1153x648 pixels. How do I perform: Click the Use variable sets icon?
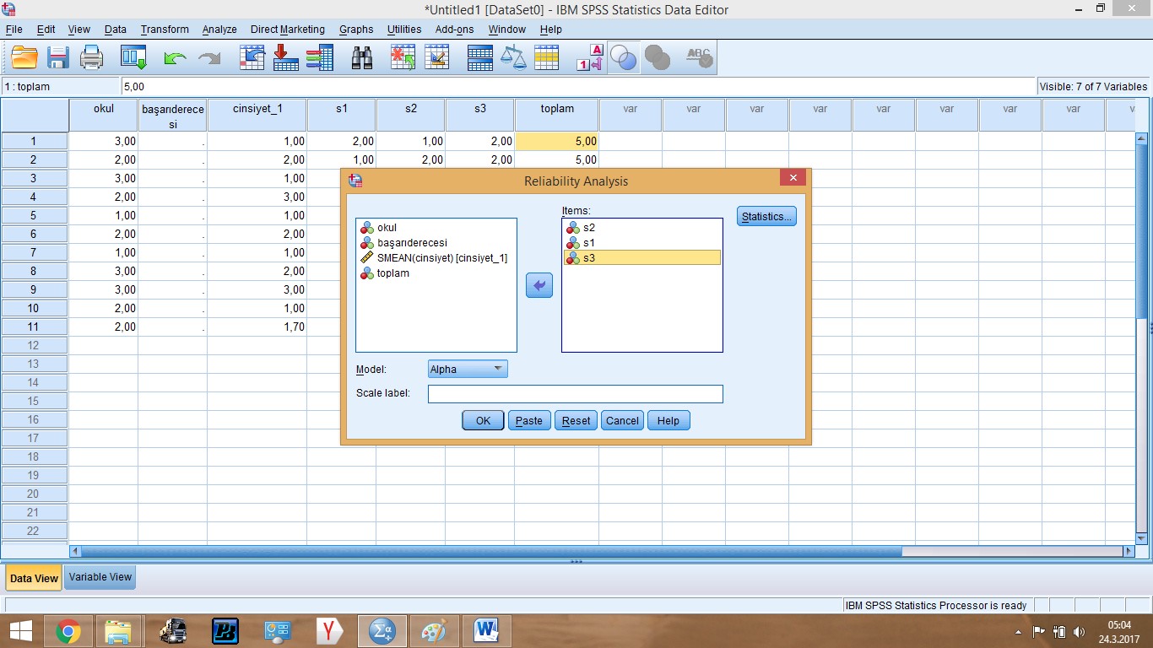click(x=623, y=57)
